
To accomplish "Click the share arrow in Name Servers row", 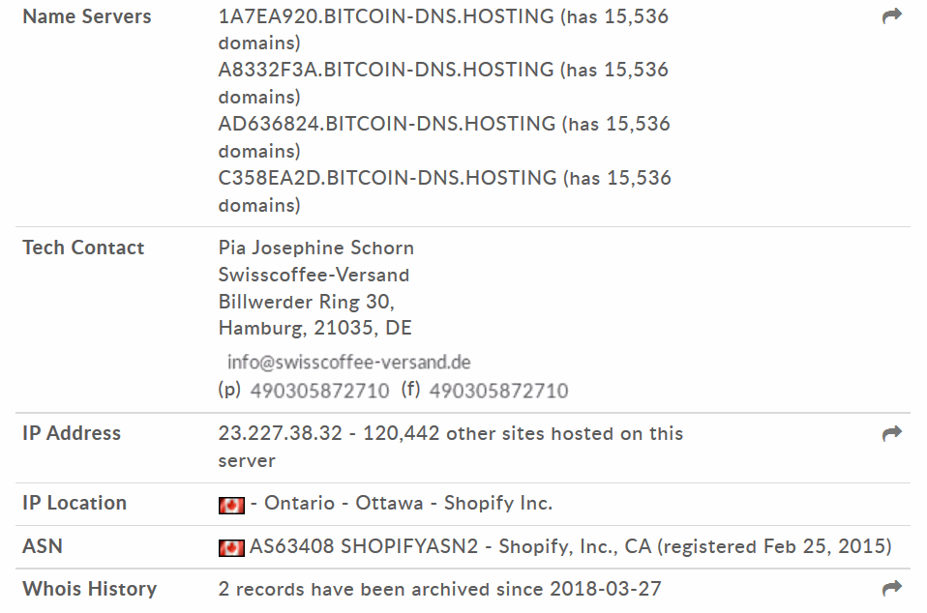I will (x=891, y=15).
